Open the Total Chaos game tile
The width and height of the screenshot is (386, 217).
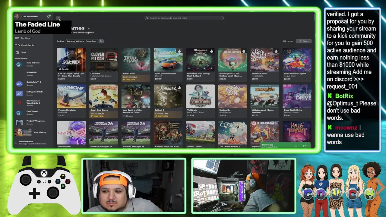click(x=136, y=64)
